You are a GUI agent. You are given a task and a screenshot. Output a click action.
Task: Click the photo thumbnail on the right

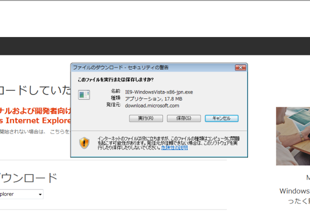click(293, 136)
